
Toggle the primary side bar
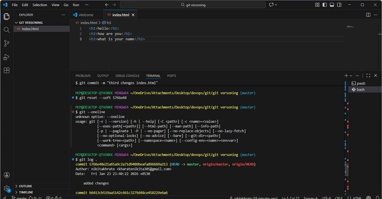tap(324, 5)
